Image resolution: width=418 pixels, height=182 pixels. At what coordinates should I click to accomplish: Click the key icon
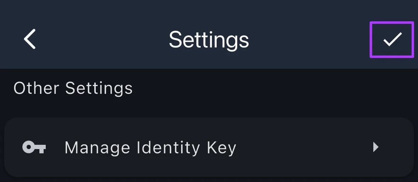[34, 147]
